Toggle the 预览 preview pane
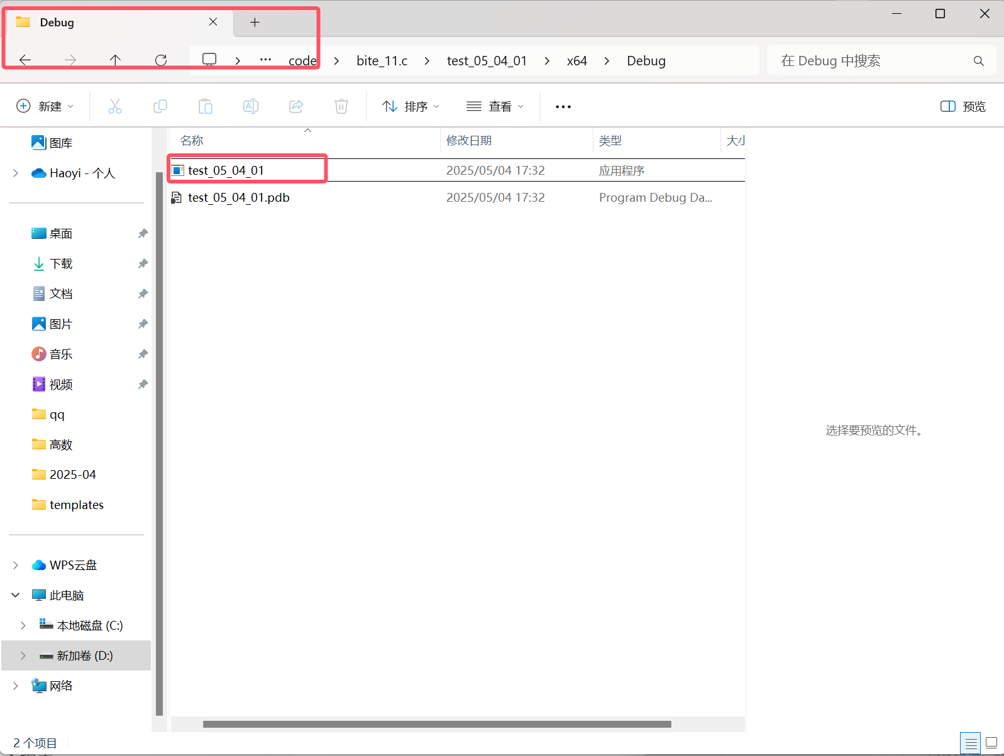 tap(963, 107)
